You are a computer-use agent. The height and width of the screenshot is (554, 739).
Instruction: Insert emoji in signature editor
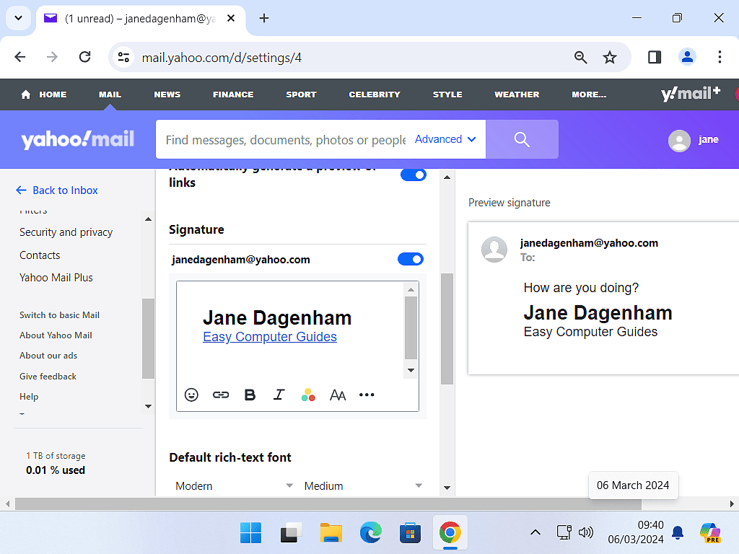[x=191, y=395]
